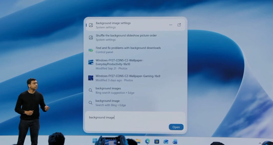Click the magnifier icon beside 'Search with Bing'
Viewport: 273px width, 145px height.
[x=90, y=103]
